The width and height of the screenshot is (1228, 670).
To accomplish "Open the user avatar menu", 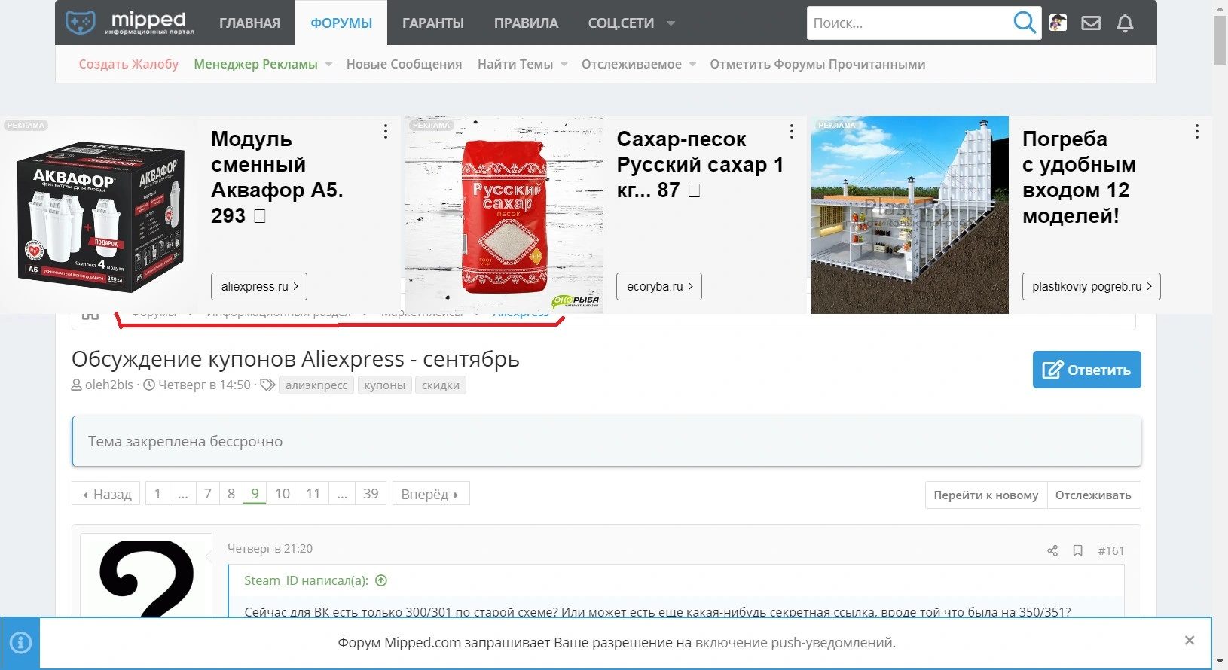I will pos(1058,23).
